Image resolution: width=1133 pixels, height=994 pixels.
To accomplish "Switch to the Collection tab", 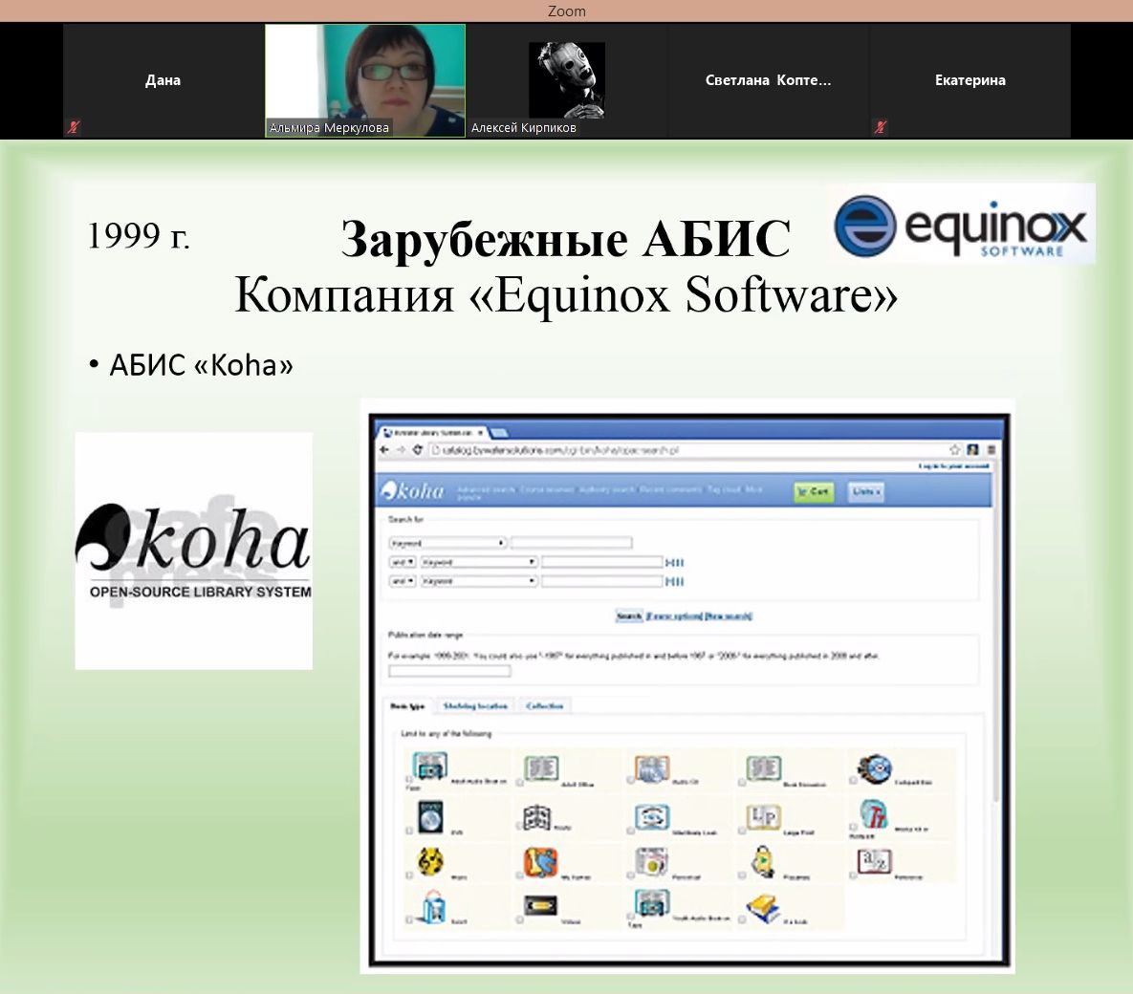I will pyautogui.click(x=544, y=705).
